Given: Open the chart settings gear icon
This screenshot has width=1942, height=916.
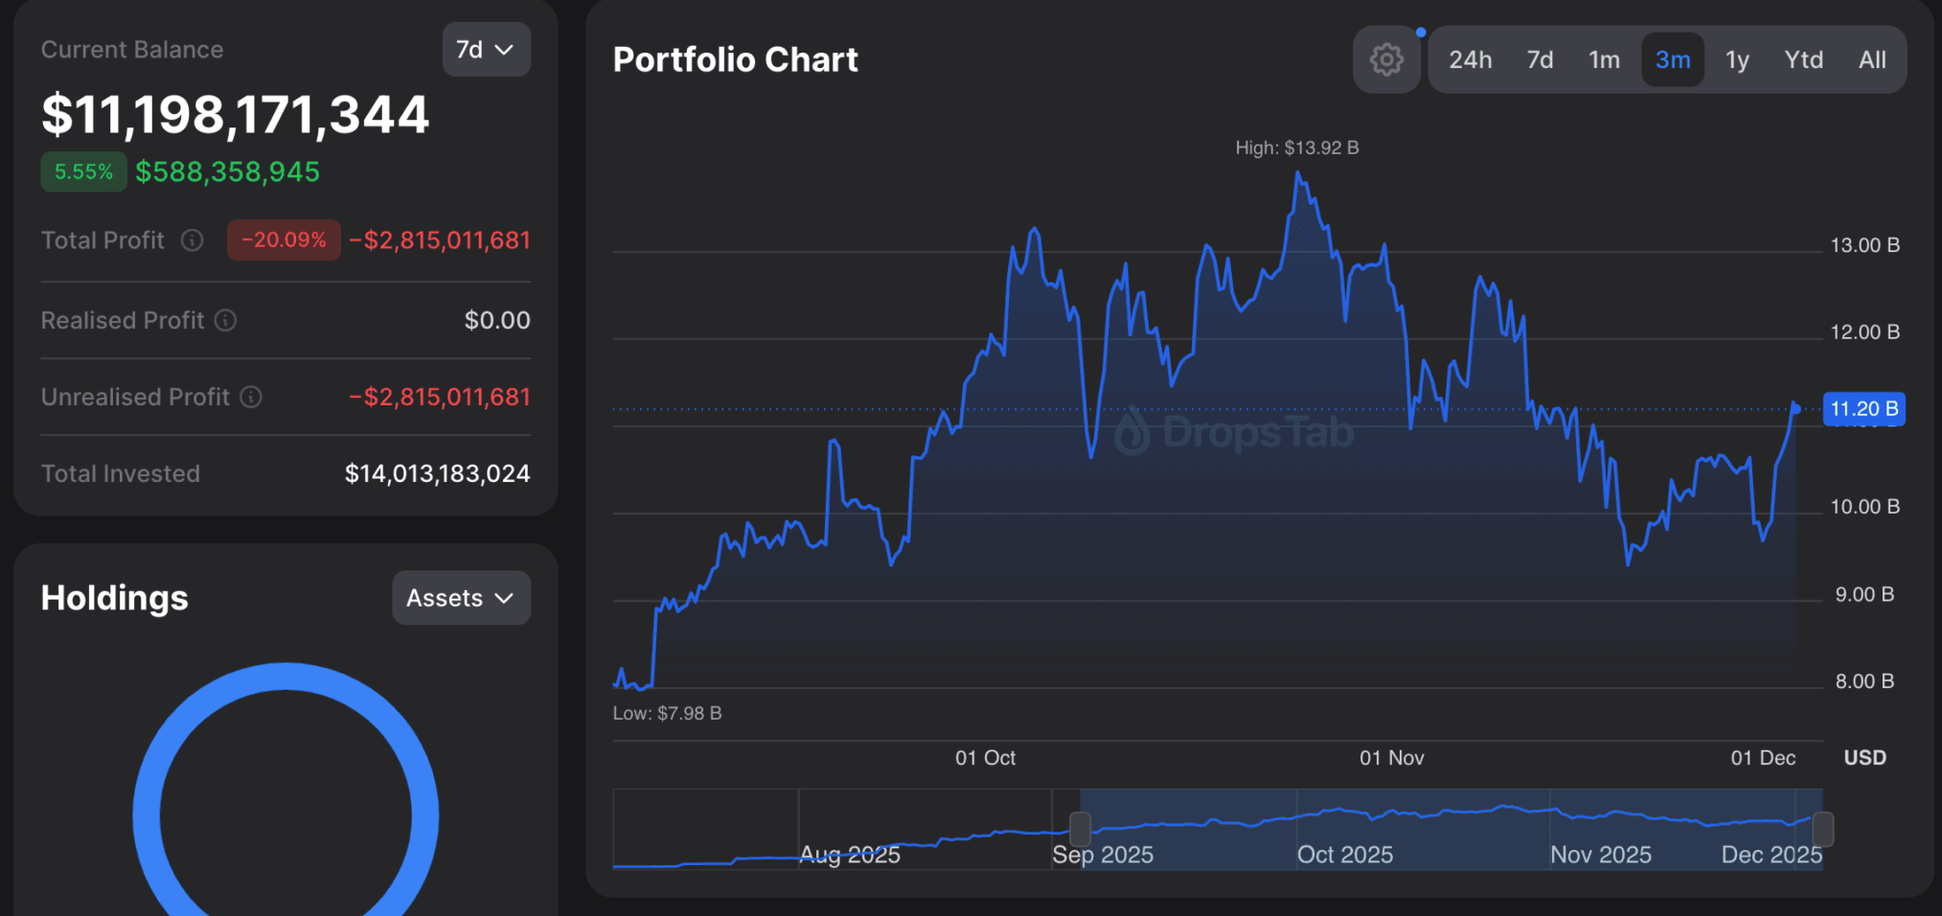Looking at the screenshot, I should pyautogui.click(x=1385, y=59).
